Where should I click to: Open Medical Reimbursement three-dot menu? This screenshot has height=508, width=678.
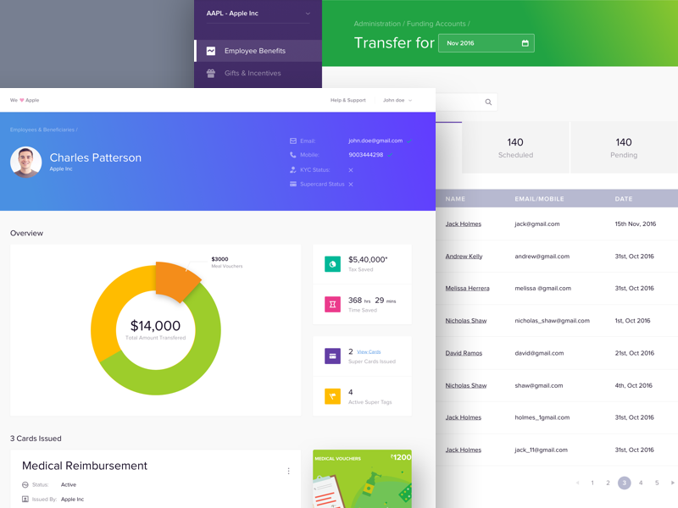pyautogui.click(x=288, y=472)
